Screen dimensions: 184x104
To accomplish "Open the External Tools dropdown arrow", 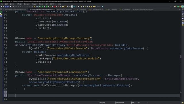I will (61, 7).
